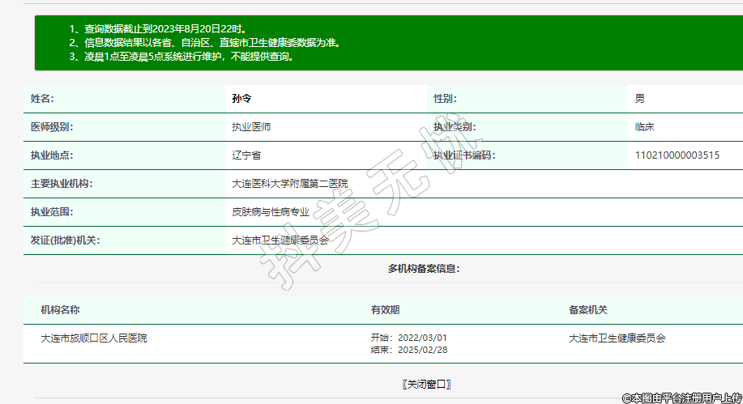Click the 大连市旅顺口区人民医院 row entry

(x=94, y=338)
